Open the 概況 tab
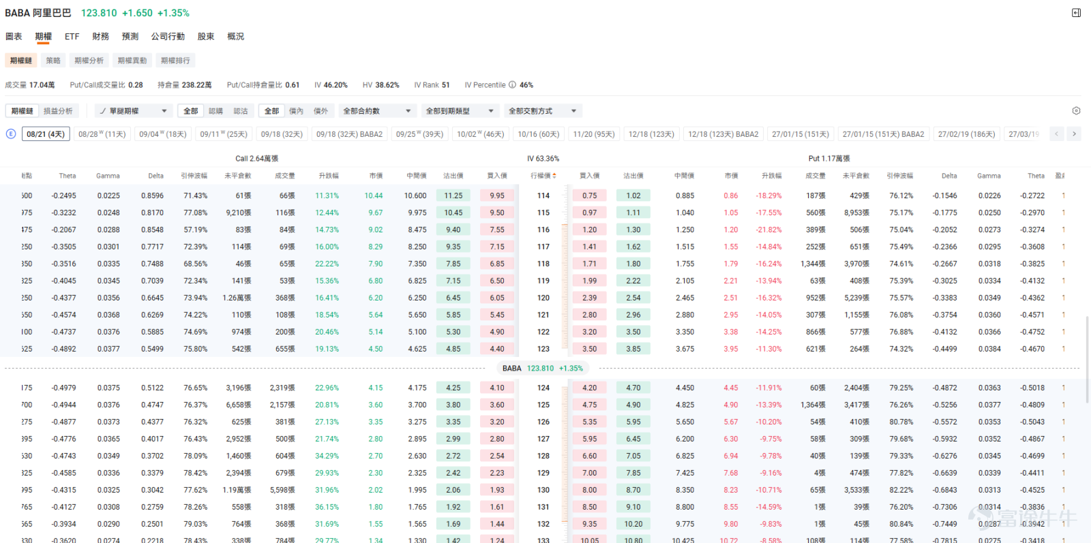 click(235, 37)
